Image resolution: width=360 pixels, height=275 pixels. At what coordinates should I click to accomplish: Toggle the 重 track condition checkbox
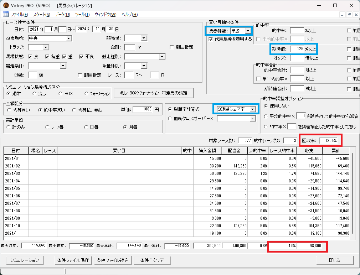tap(64, 57)
